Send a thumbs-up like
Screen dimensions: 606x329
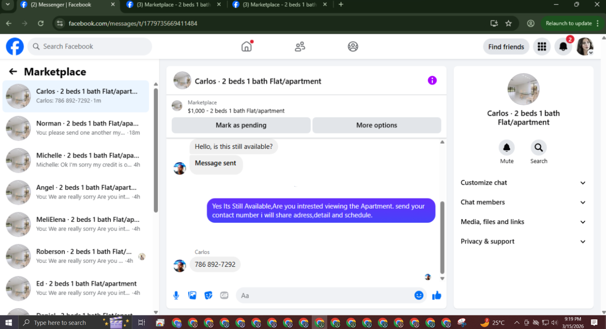tap(437, 295)
